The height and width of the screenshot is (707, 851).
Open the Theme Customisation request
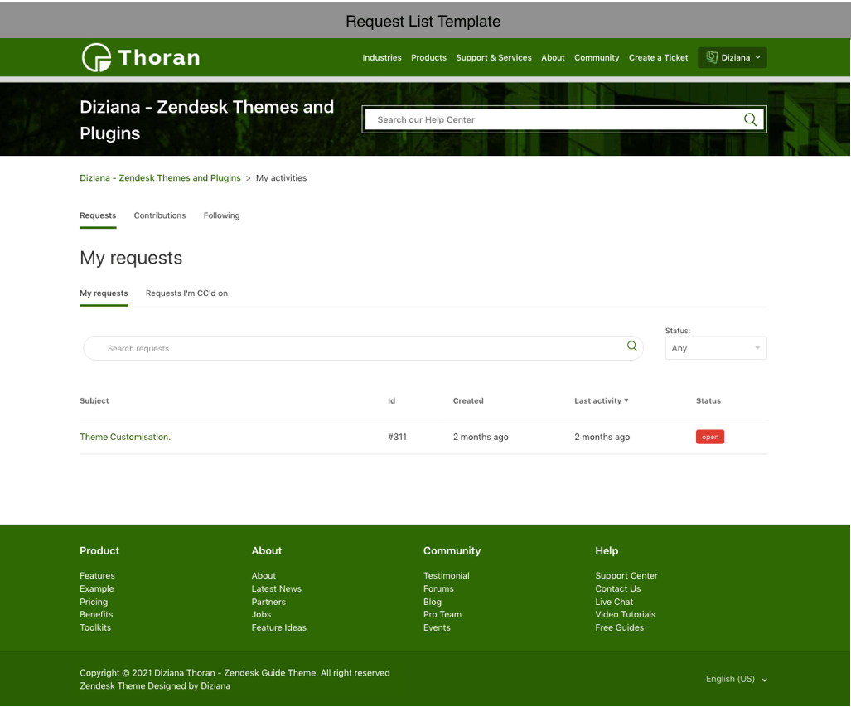tap(125, 437)
